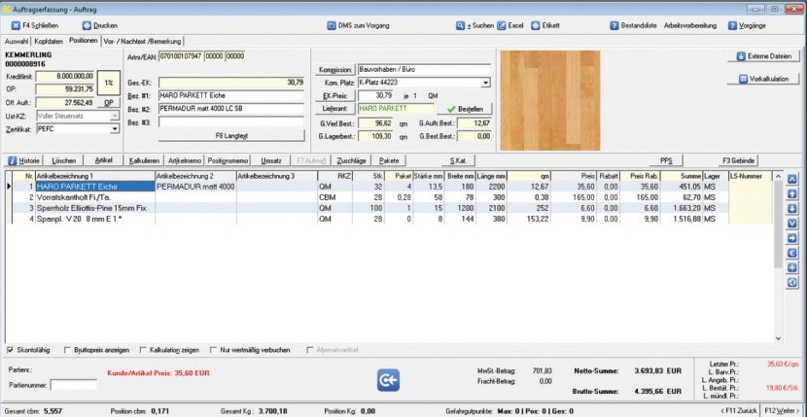807x417 pixels.
Task: Click the F4 Schließen icon button
Action: coord(14,25)
